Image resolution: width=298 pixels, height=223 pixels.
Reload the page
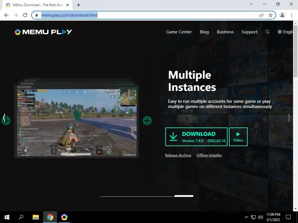25,15
